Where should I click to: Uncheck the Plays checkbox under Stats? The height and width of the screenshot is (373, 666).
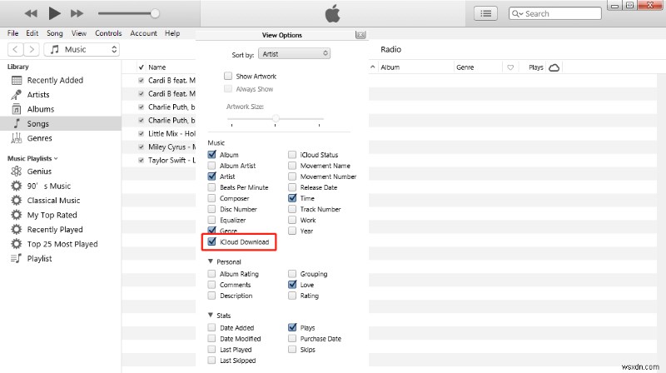[292, 327]
